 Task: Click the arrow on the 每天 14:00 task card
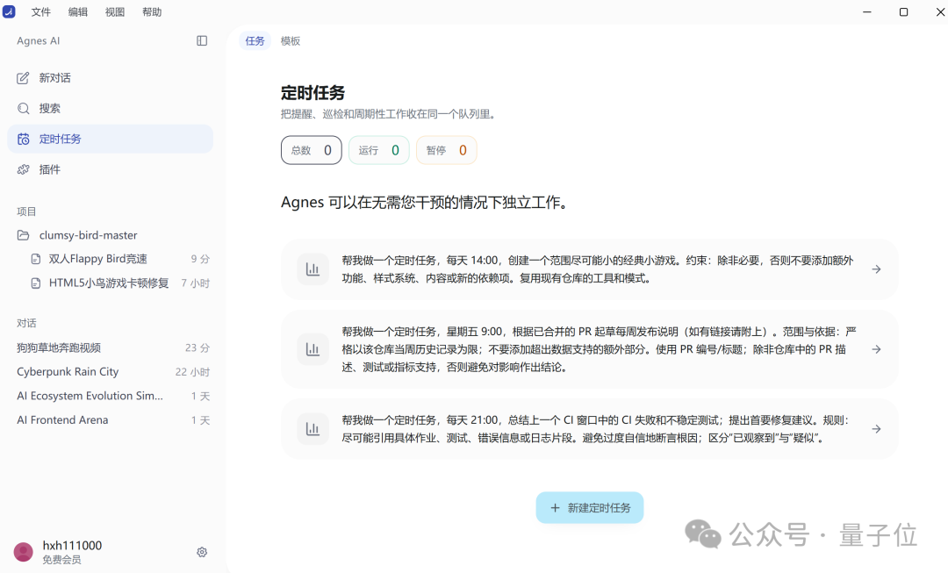tap(876, 269)
